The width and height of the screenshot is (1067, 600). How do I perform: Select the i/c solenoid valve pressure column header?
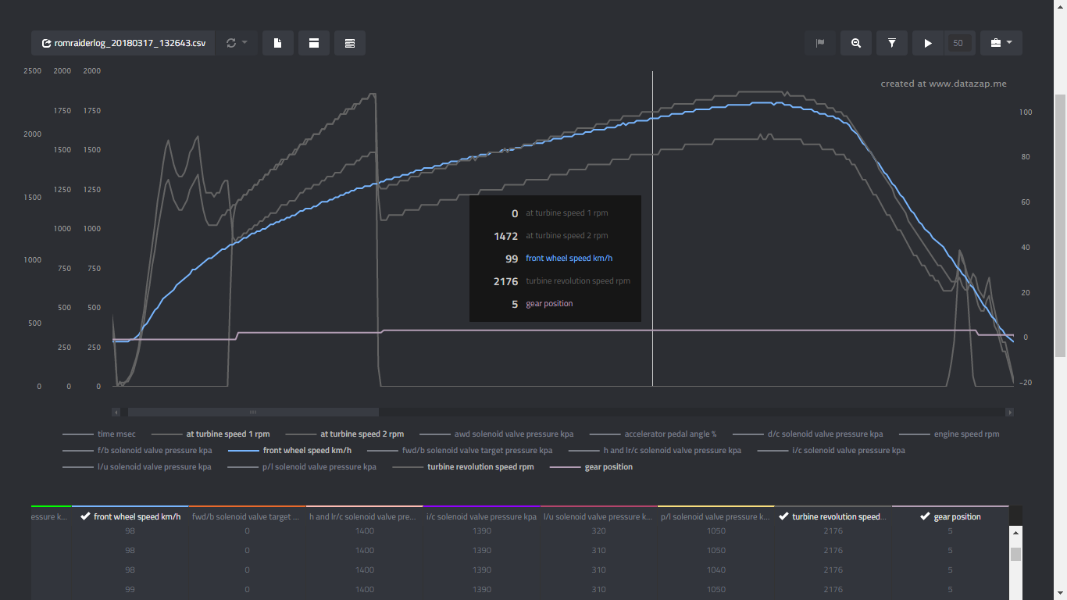coord(481,516)
